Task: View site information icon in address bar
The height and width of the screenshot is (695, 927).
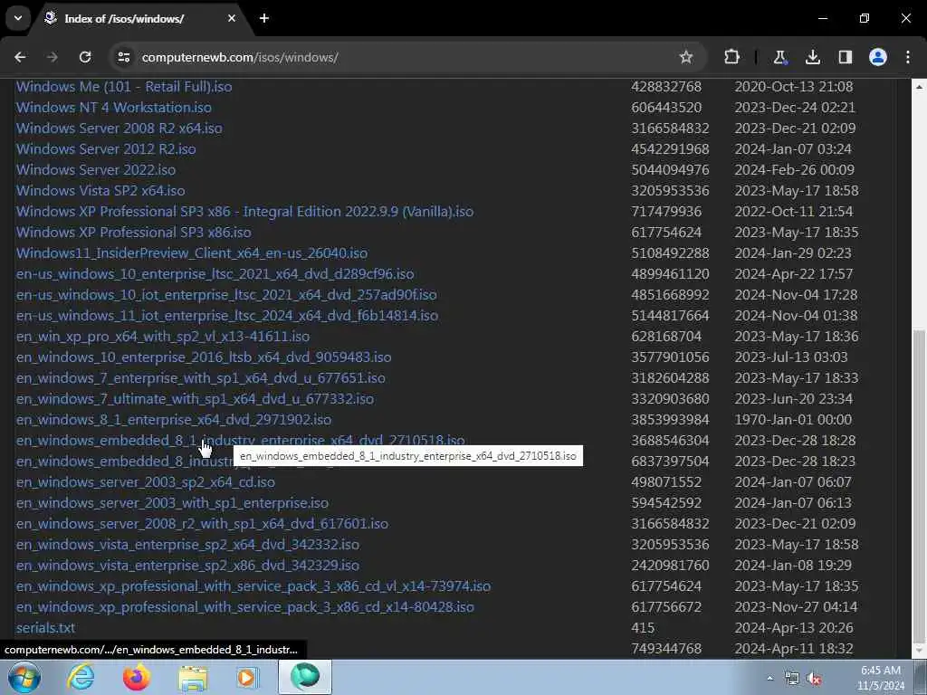Action: (x=123, y=57)
